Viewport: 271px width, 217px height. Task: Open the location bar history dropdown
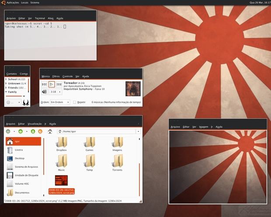[138, 132]
